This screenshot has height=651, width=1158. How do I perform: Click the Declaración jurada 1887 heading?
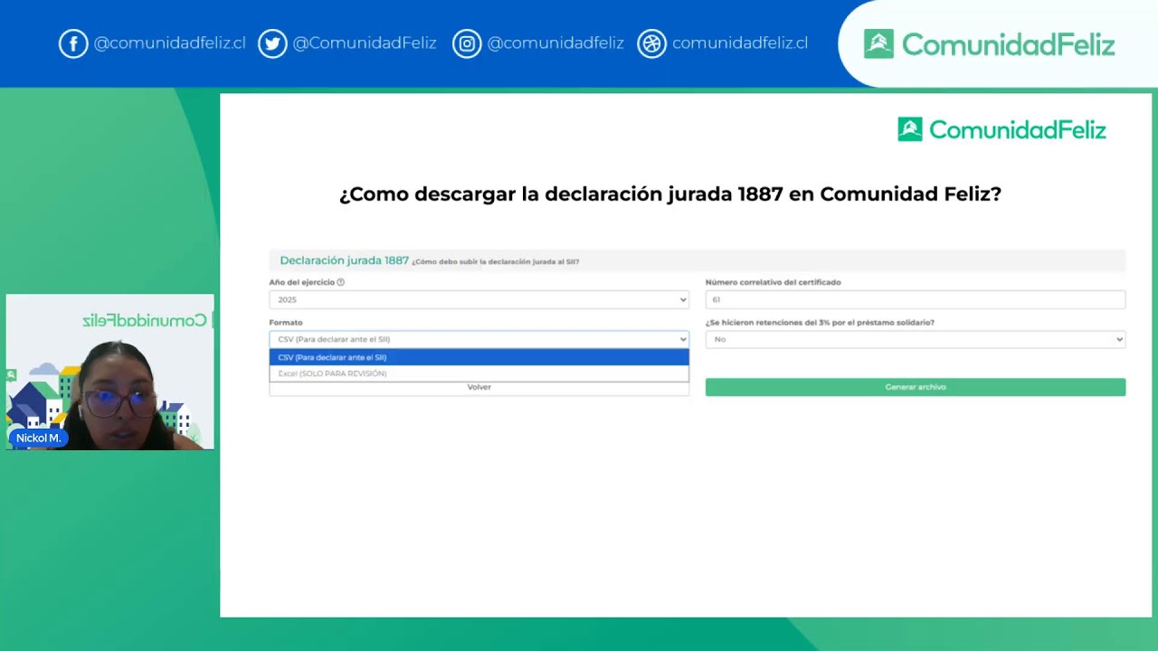[x=344, y=260]
